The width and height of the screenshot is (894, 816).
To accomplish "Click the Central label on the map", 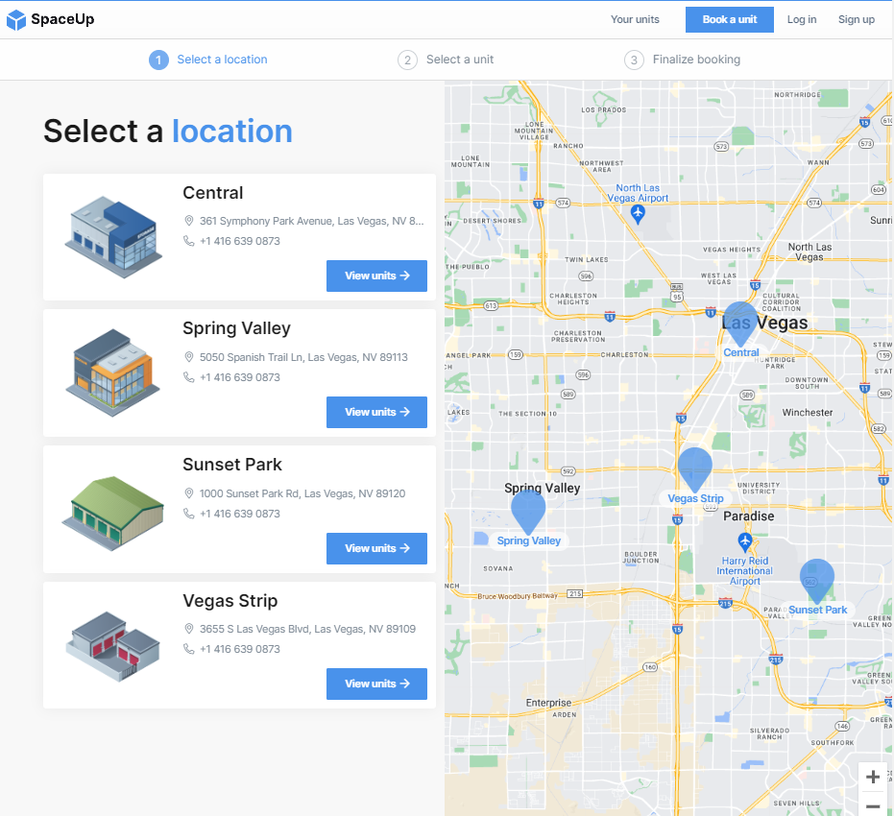I will (741, 352).
